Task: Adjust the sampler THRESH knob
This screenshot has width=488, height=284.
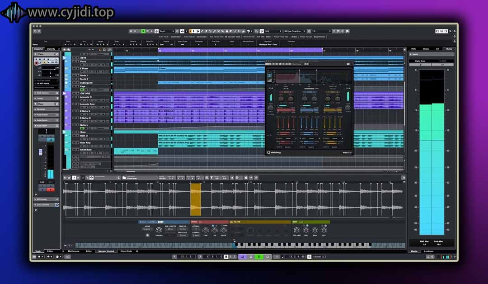Action: point(159,231)
